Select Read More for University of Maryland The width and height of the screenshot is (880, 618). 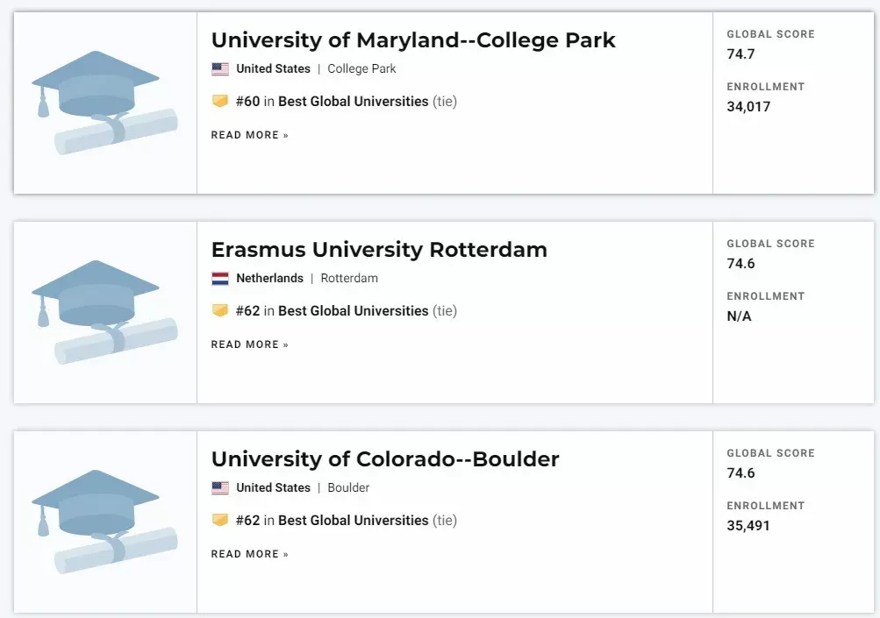[250, 135]
